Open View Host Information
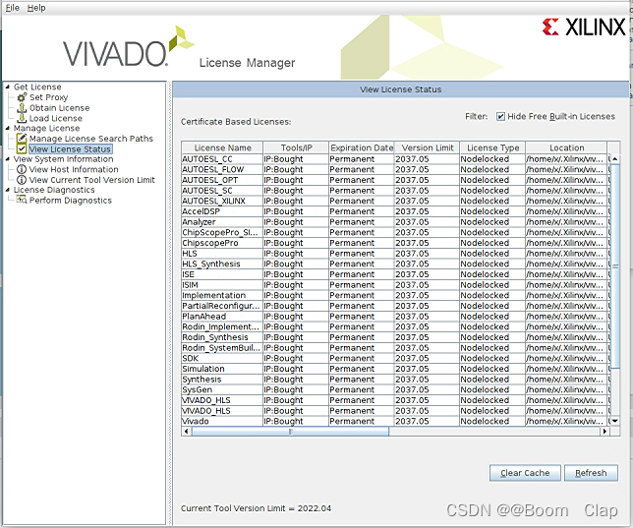The image size is (633, 528). 74,169
